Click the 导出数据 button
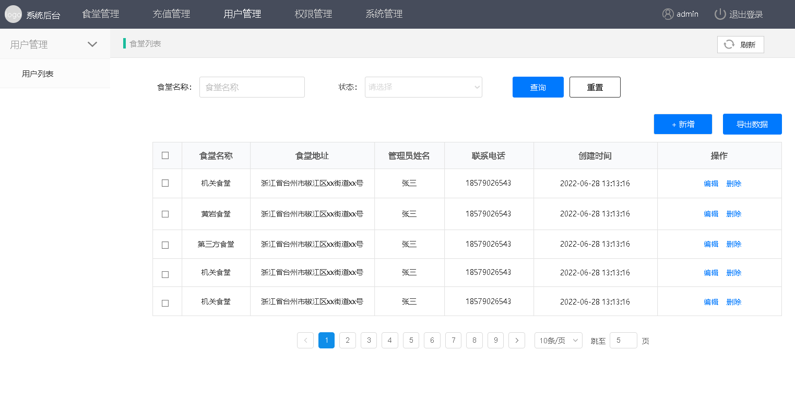This screenshot has height=399, width=795. point(752,124)
